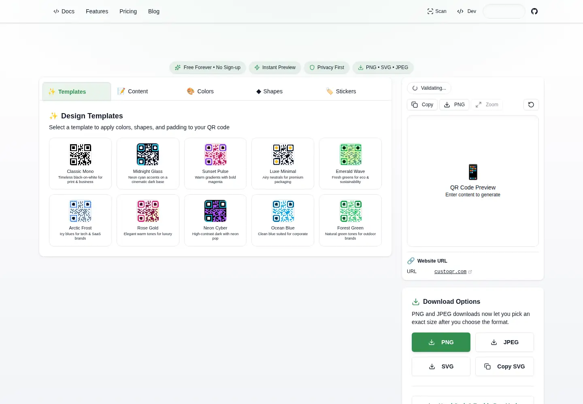This screenshot has width=583, height=404.
Task: Click the Free Forever No Sign-up badge
Action: tap(208, 67)
